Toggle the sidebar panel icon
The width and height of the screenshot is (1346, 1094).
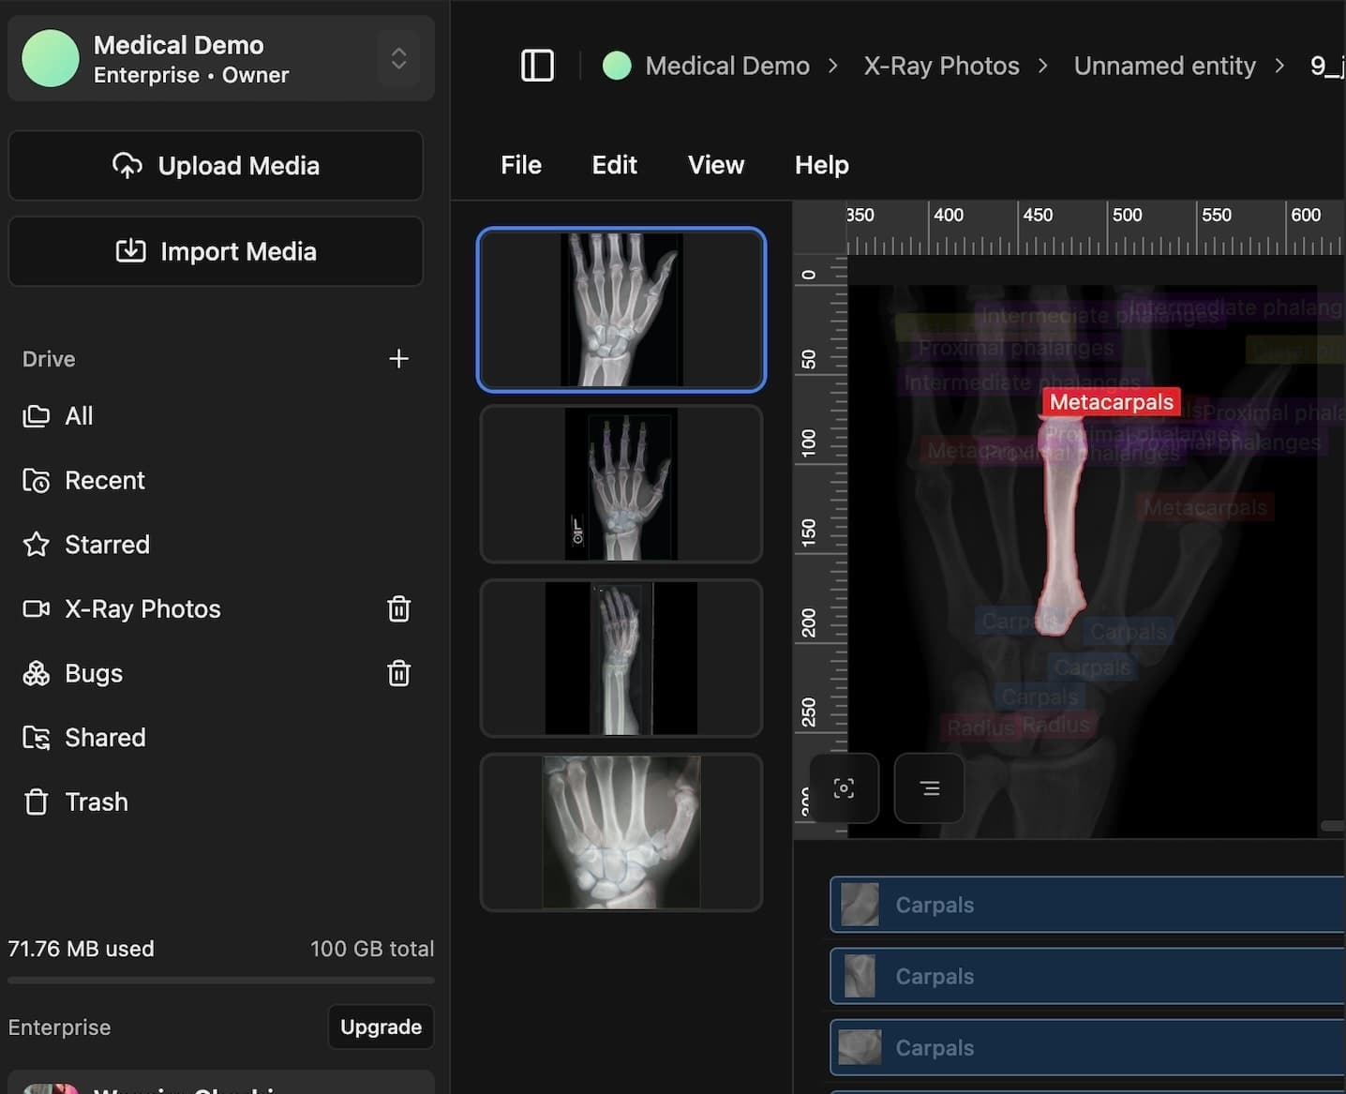click(x=537, y=66)
